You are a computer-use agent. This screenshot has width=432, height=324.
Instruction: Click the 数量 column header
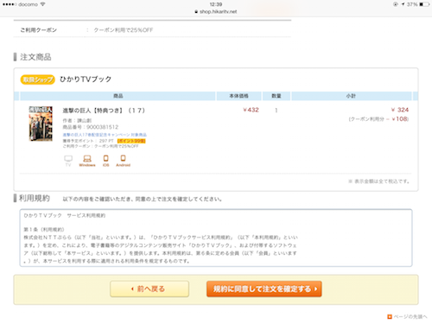pyautogui.click(x=276, y=96)
